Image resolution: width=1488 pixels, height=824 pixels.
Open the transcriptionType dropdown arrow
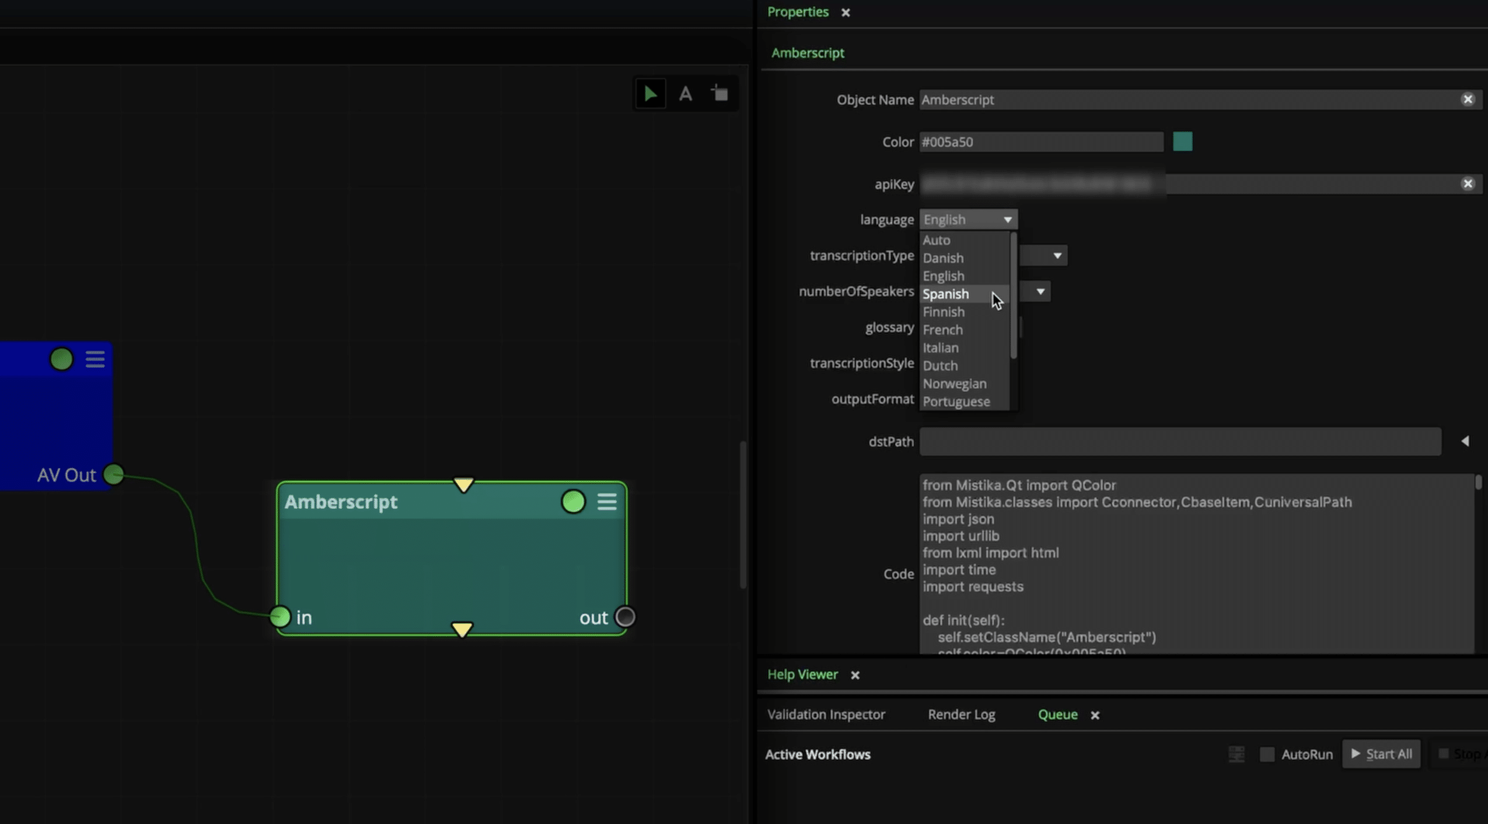[x=1057, y=256]
